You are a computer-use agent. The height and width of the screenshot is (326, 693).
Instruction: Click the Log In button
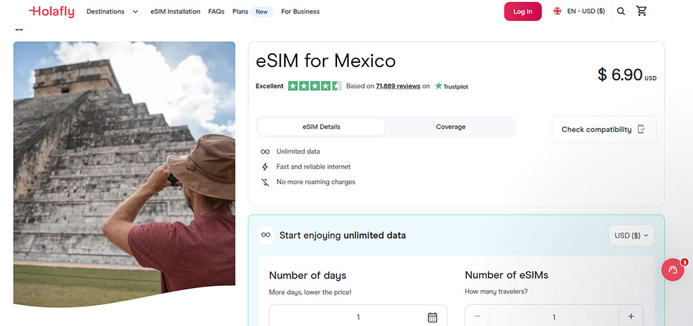pos(523,11)
